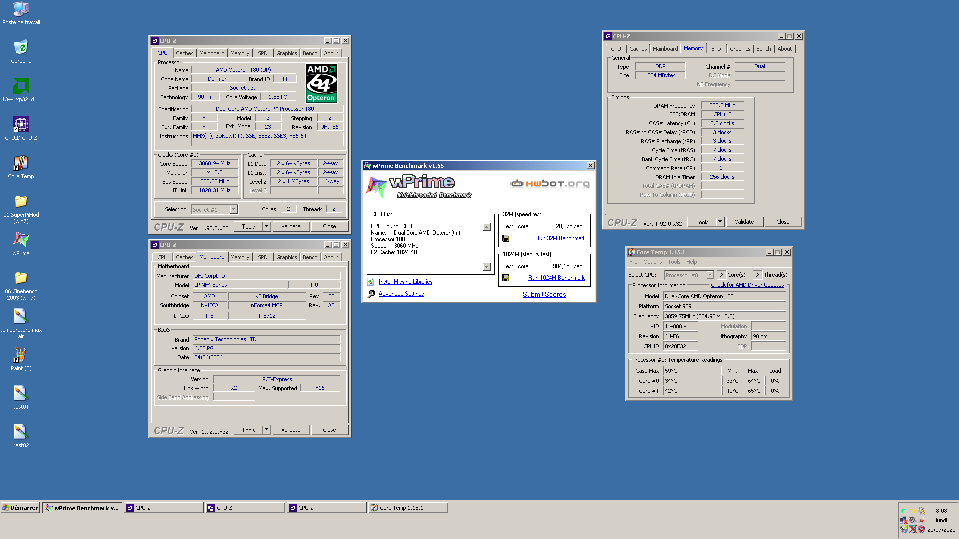Click Validate in the CPU-Z Memory window
The image size is (959, 539).
pos(744,222)
